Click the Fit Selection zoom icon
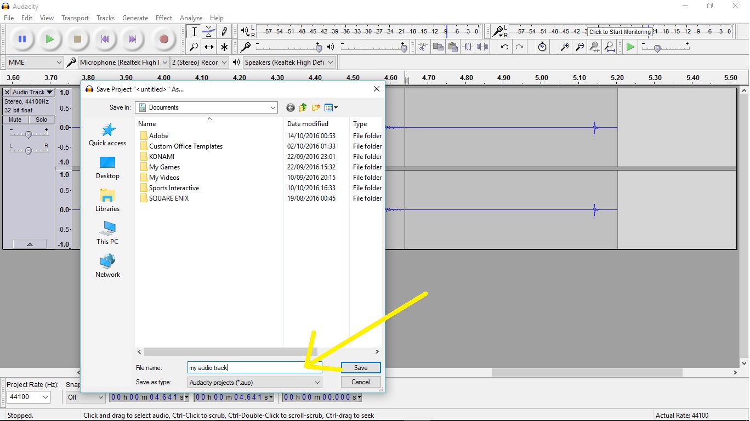750x421 pixels. click(x=594, y=47)
